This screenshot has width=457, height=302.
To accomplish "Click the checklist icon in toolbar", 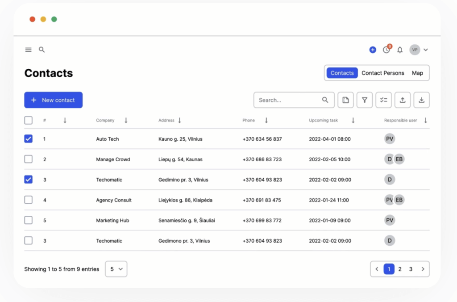I will [x=383, y=100].
